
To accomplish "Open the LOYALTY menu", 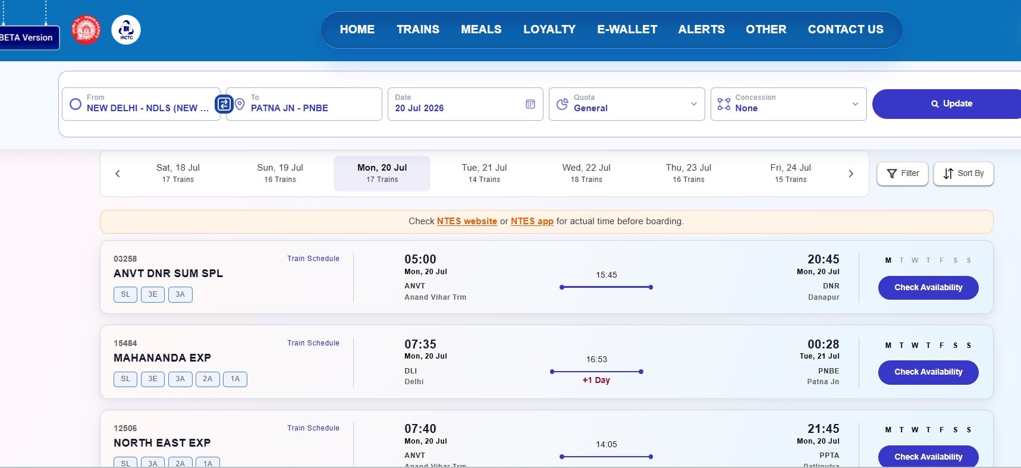I will click(549, 29).
